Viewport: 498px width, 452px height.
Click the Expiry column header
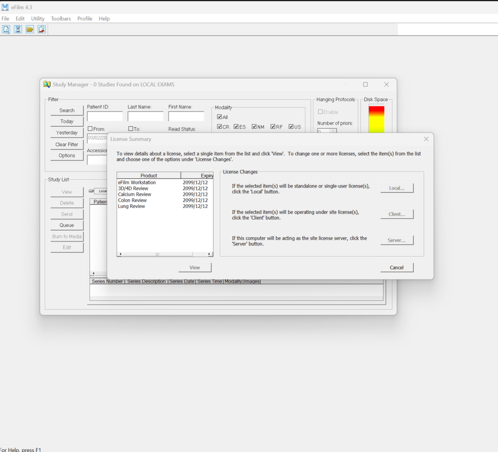(x=197, y=175)
